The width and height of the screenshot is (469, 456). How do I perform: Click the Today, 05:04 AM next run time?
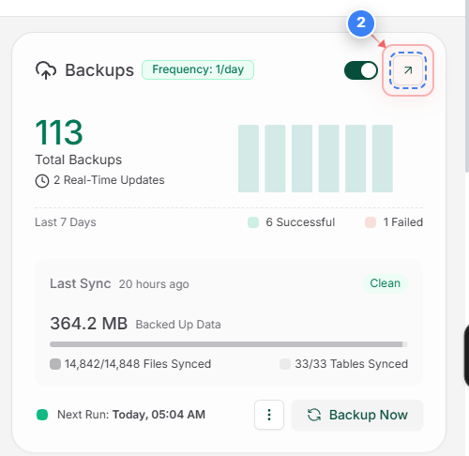point(159,415)
